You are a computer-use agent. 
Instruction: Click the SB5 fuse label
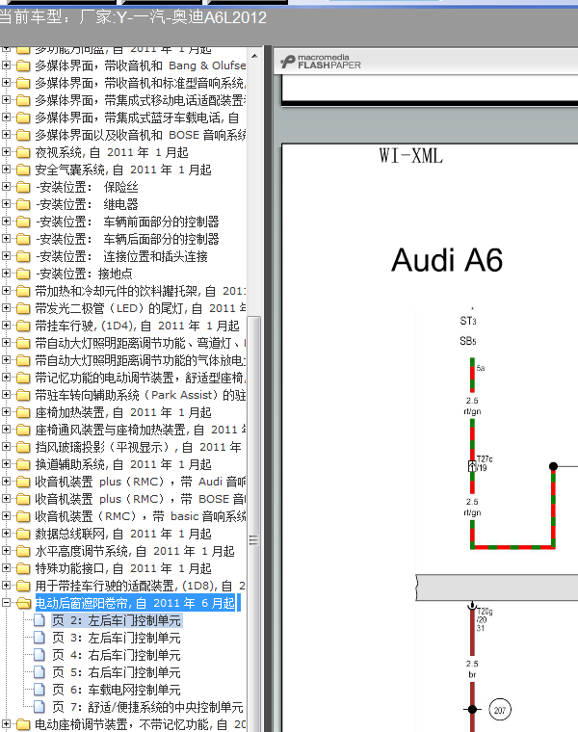[x=468, y=341]
